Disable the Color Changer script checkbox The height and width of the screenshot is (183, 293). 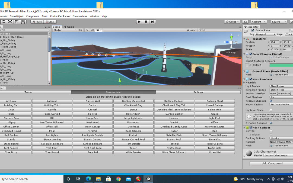click(x=251, y=54)
